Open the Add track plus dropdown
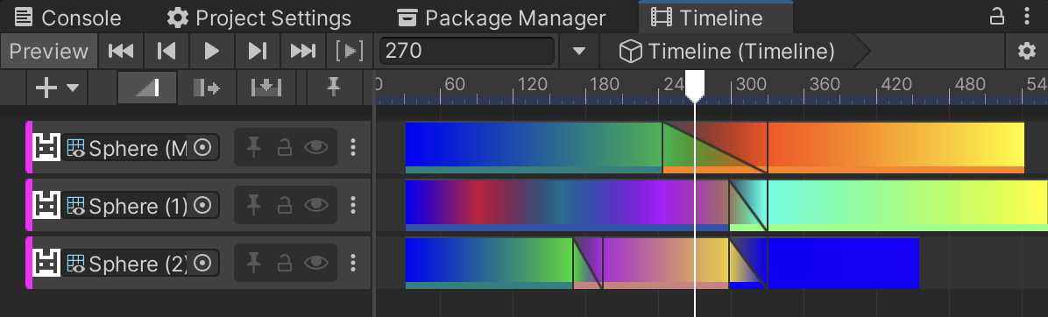This screenshot has height=317, width=1048. click(58, 88)
